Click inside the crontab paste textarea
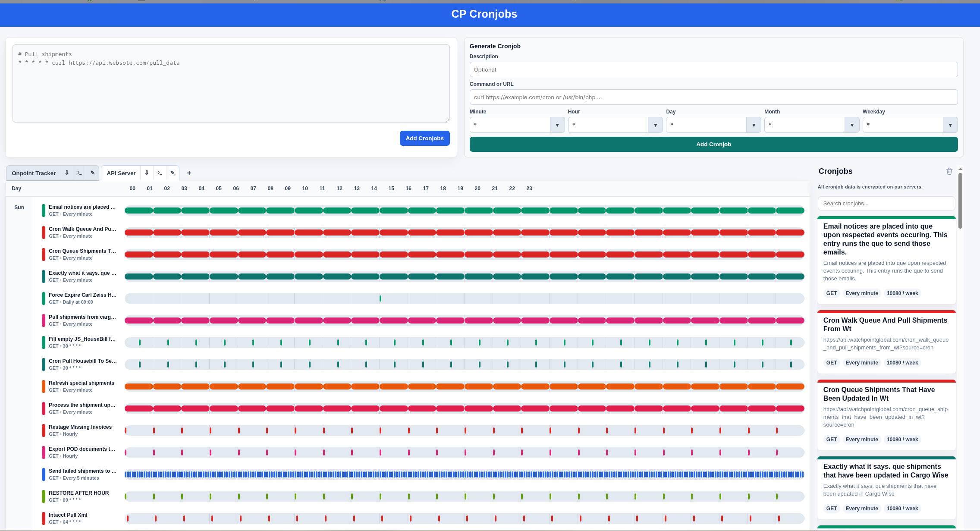980x531 pixels. (x=231, y=83)
